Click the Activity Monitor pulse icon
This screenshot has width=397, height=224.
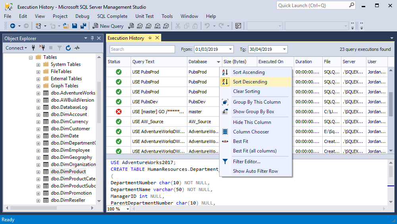(x=77, y=48)
